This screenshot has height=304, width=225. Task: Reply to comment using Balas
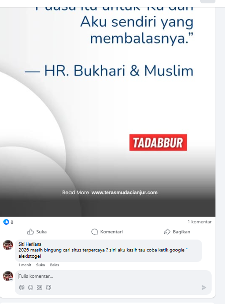54,265
